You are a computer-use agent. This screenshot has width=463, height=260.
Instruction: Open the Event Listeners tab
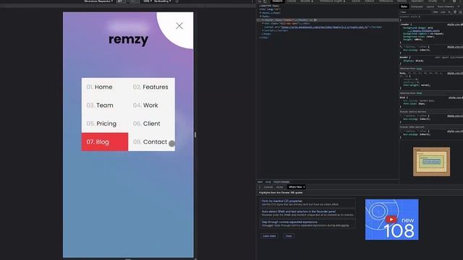tap(446, 6)
